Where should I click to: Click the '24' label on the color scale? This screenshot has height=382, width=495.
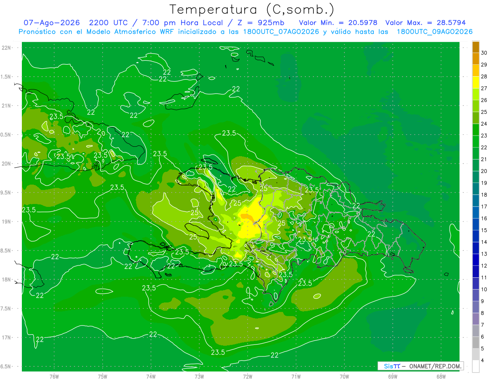(x=484, y=124)
